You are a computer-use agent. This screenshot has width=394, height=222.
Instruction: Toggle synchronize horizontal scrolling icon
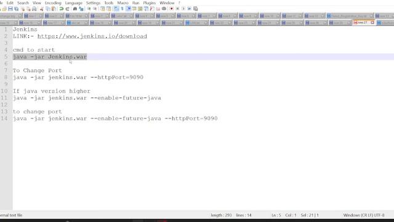108,9
